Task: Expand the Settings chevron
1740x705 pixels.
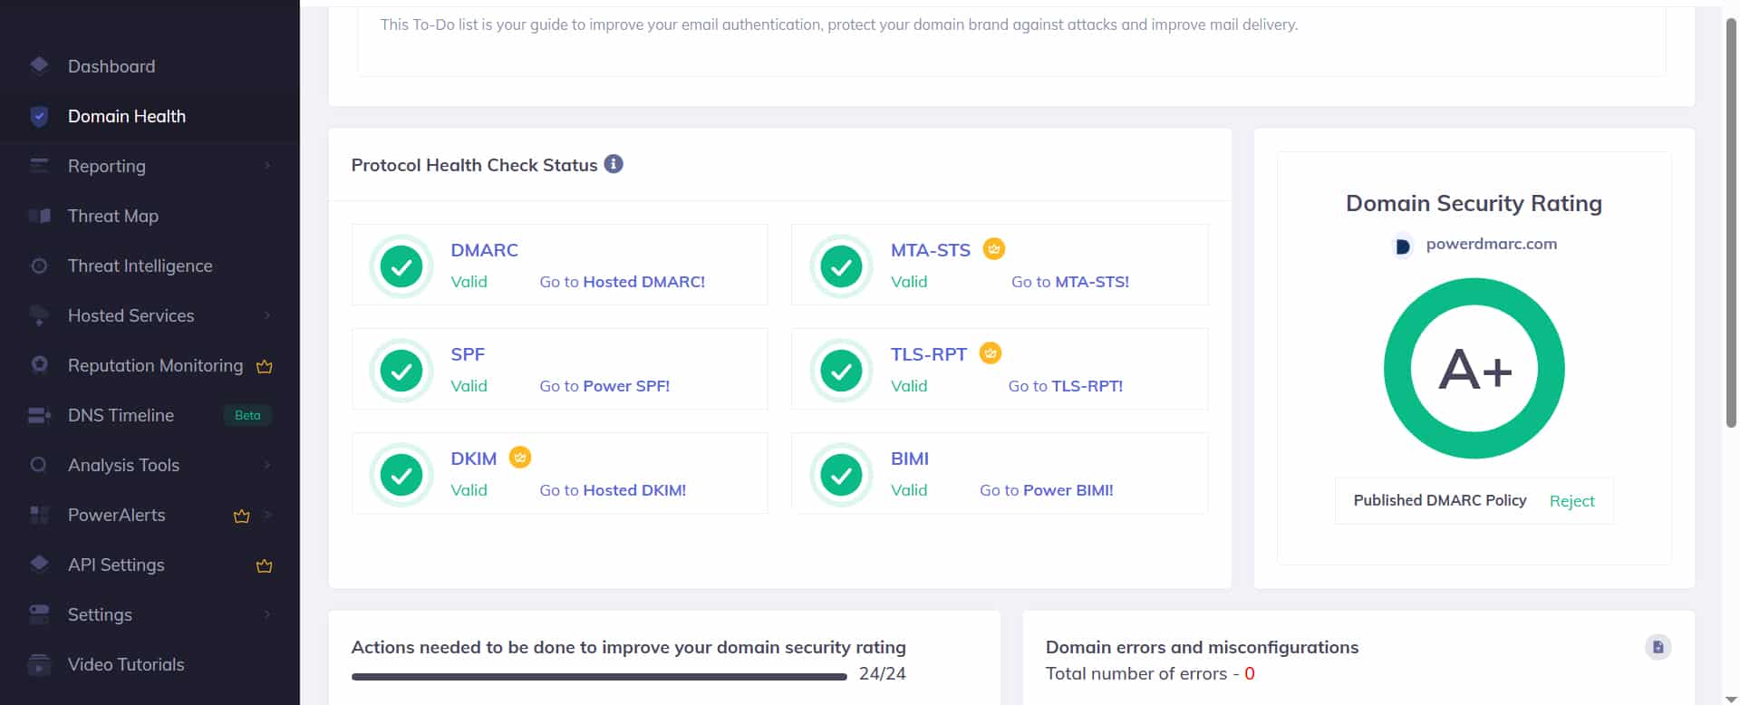Action: tap(267, 614)
